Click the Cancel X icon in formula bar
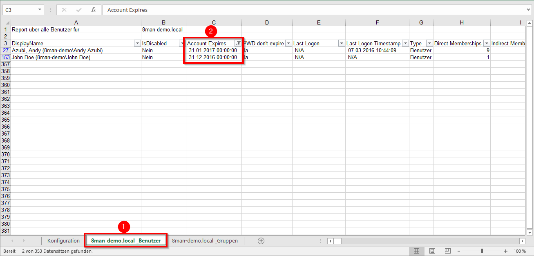534x256 pixels. [x=64, y=10]
